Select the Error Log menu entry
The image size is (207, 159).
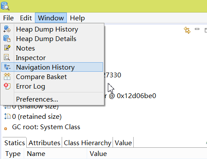52,86
